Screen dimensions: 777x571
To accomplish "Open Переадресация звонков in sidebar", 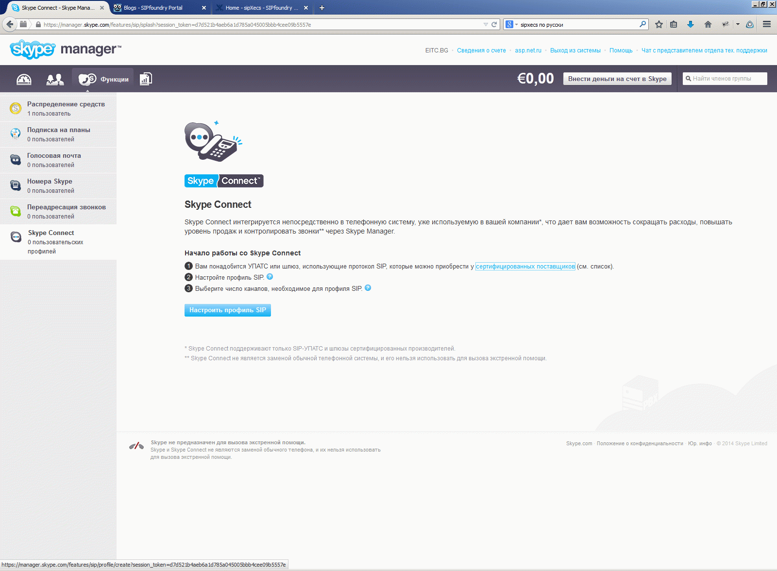I will pyautogui.click(x=58, y=212).
